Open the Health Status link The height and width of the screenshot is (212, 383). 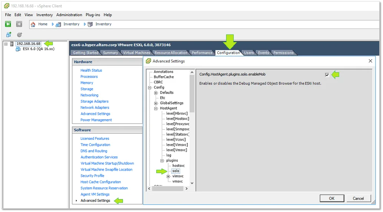pyautogui.click(x=91, y=70)
